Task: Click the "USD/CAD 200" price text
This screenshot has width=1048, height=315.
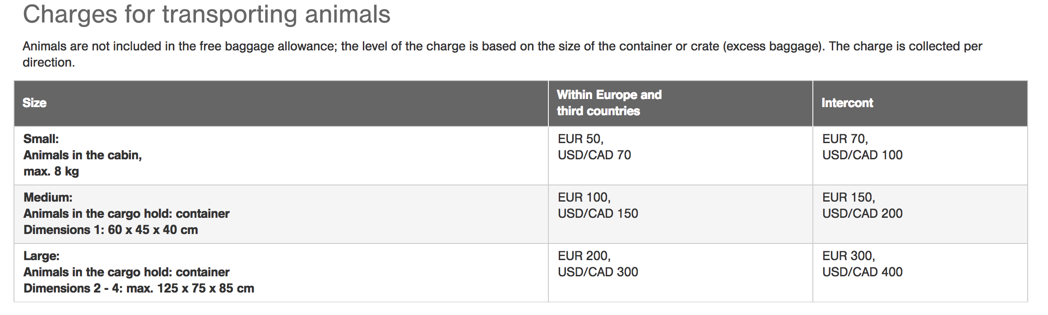Action: (862, 214)
